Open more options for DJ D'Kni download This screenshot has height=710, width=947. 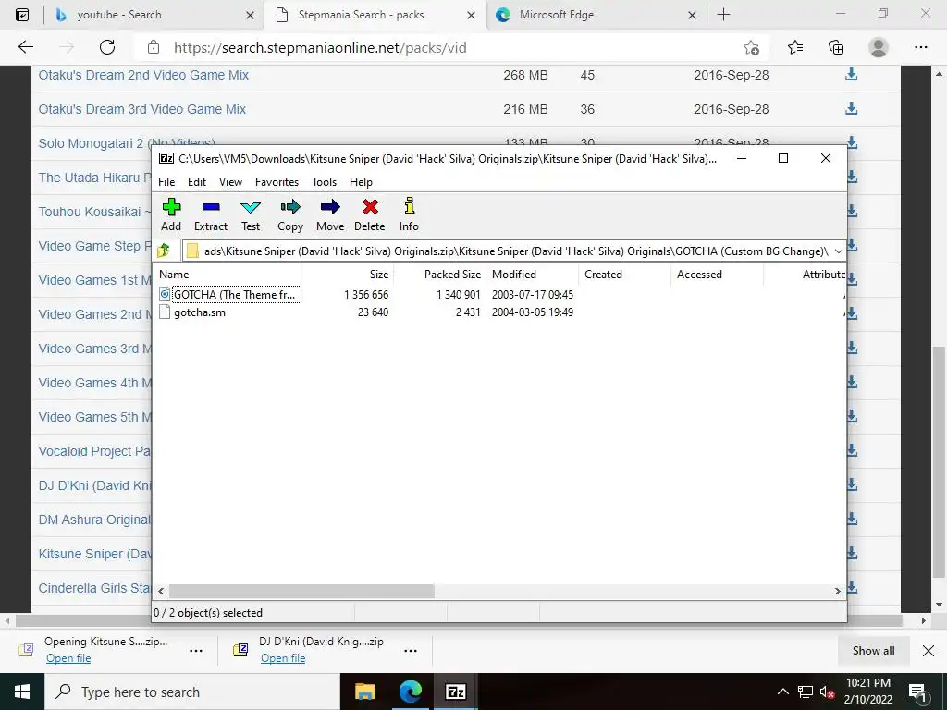(x=410, y=651)
